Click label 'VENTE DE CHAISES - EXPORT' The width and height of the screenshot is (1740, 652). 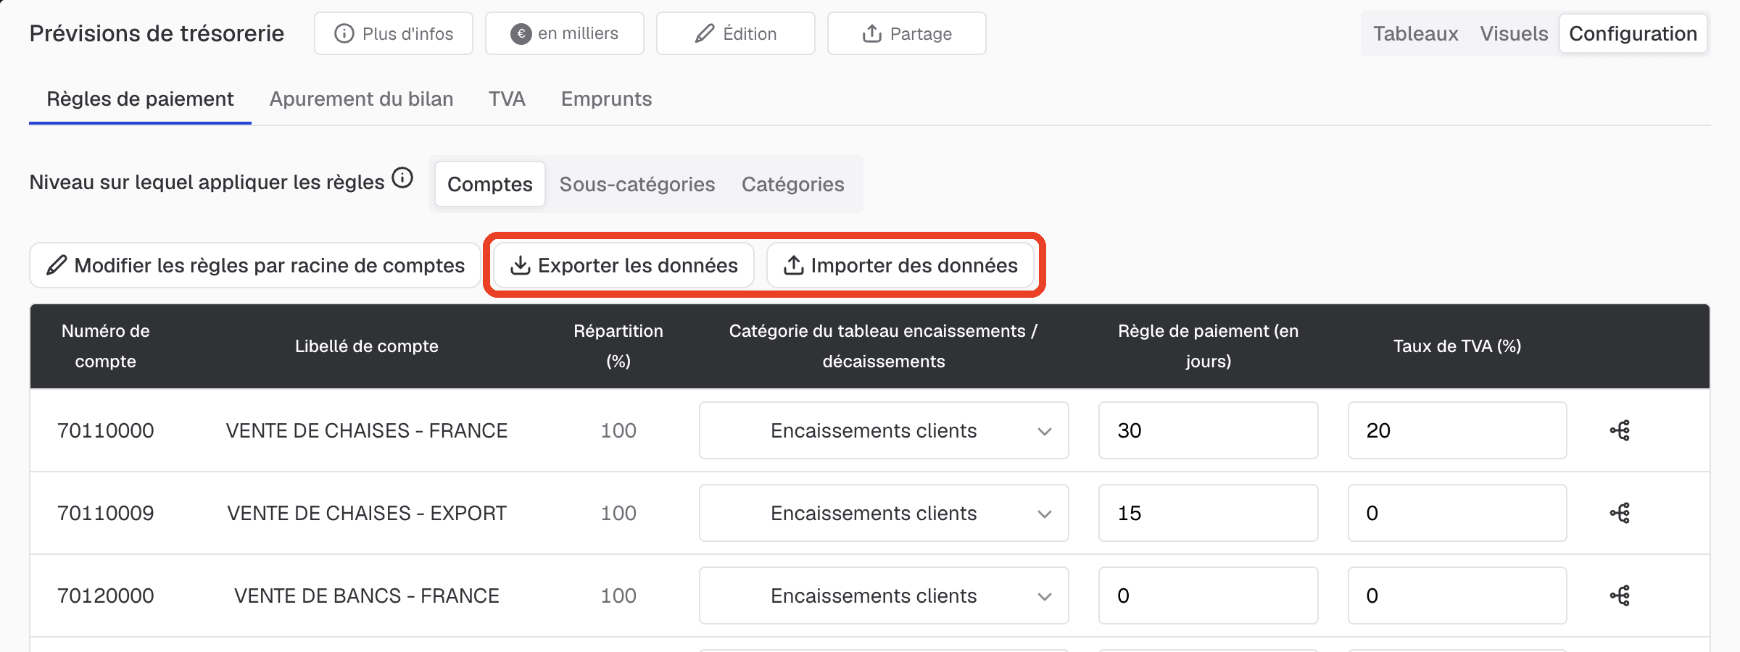click(x=367, y=513)
